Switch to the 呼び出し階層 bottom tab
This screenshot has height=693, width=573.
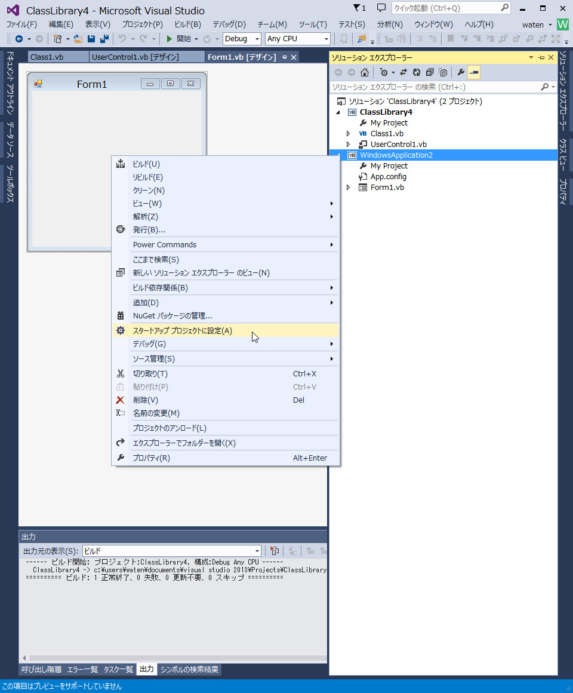[x=42, y=670]
